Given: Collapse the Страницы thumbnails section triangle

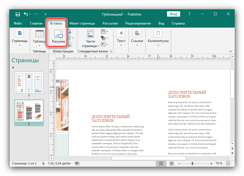Looking at the screenshot, I should [x=13, y=67].
